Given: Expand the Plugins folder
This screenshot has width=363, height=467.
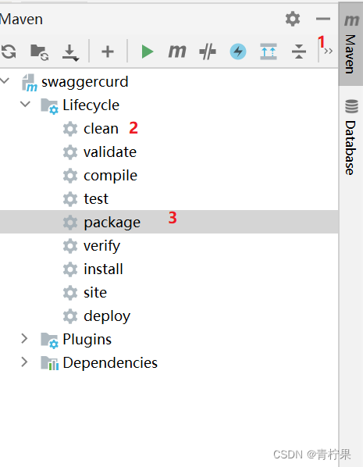Looking at the screenshot, I should (24, 339).
